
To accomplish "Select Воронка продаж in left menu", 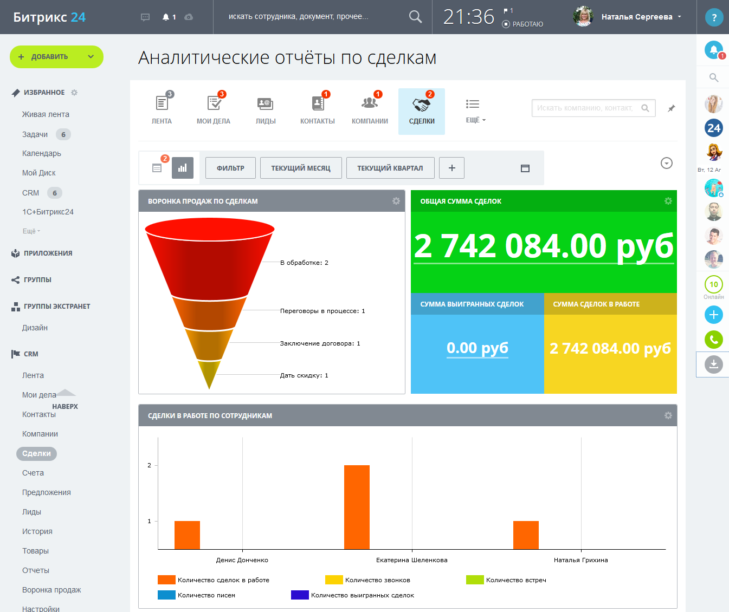I will (x=51, y=590).
